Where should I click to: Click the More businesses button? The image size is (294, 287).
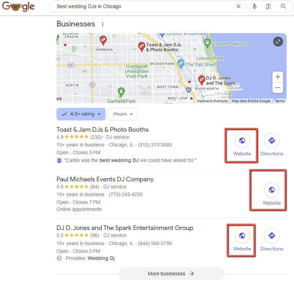[172, 274]
